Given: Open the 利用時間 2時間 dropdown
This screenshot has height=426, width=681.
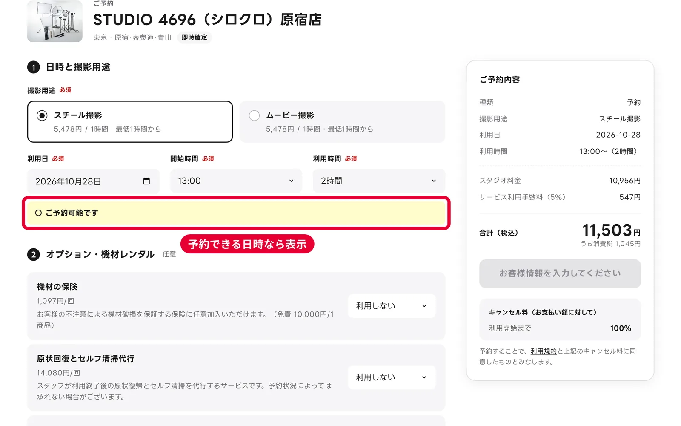Looking at the screenshot, I should click(x=379, y=181).
